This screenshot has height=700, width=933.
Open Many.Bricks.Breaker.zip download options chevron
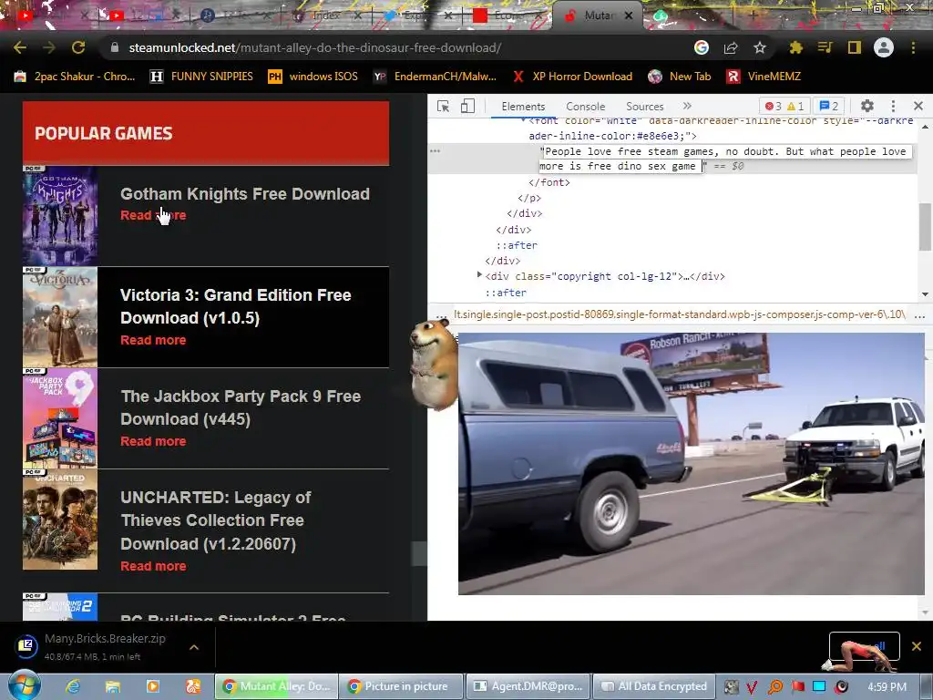(x=194, y=647)
